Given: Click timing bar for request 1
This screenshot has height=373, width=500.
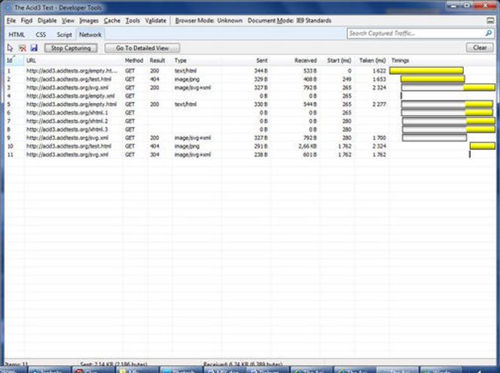Looking at the screenshot, I should (x=426, y=71).
